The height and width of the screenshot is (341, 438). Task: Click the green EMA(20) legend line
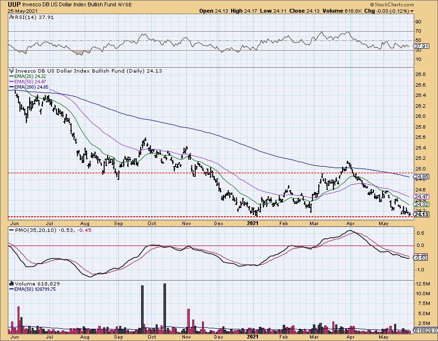[x=12, y=76]
